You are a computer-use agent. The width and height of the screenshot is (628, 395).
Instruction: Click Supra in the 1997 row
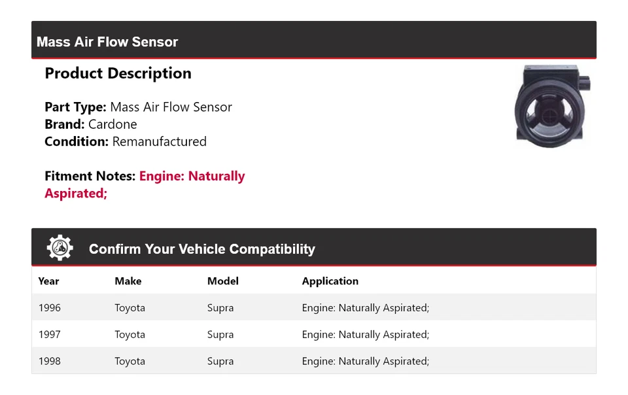(x=220, y=335)
